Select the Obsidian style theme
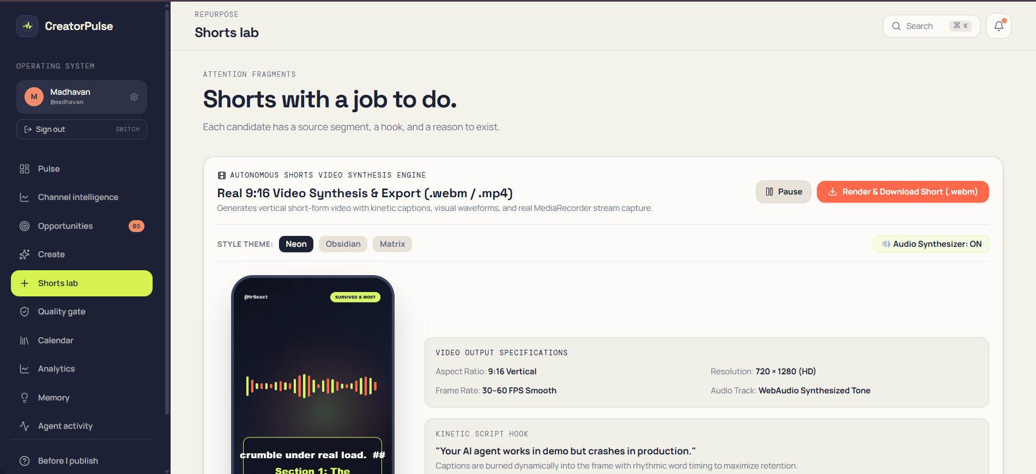 pyautogui.click(x=343, y=244)
